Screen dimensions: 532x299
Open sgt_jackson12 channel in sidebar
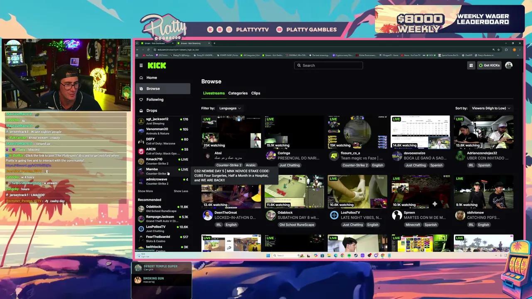[x=163, y=121]
